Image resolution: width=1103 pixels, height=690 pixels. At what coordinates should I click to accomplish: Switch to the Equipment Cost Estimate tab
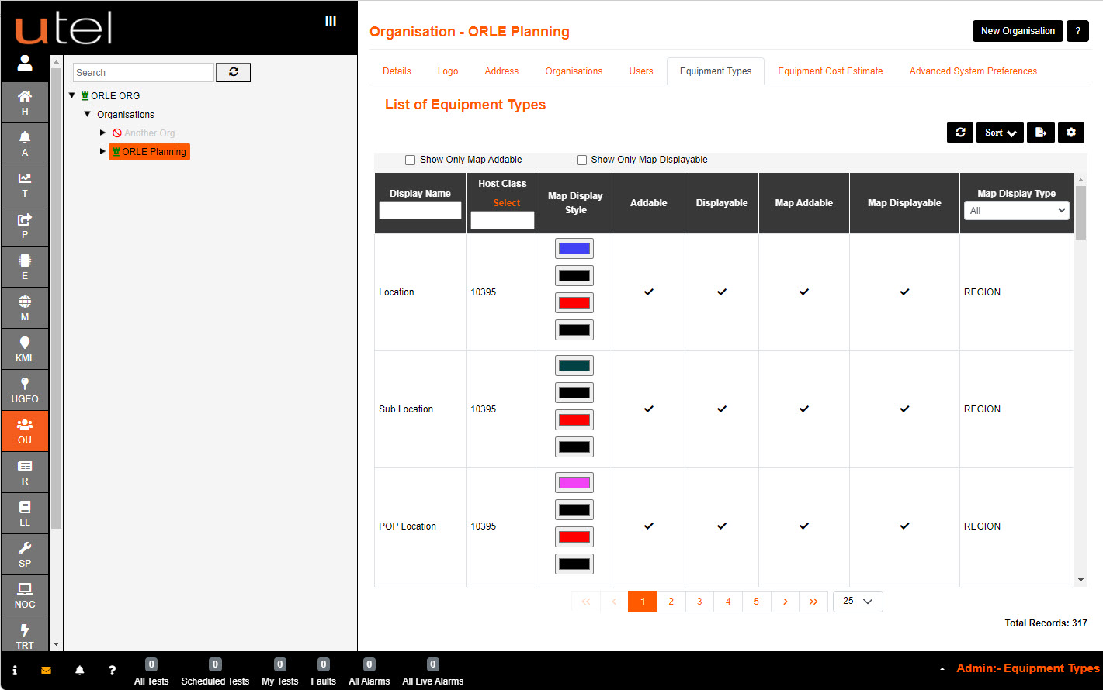click(830, 71)
